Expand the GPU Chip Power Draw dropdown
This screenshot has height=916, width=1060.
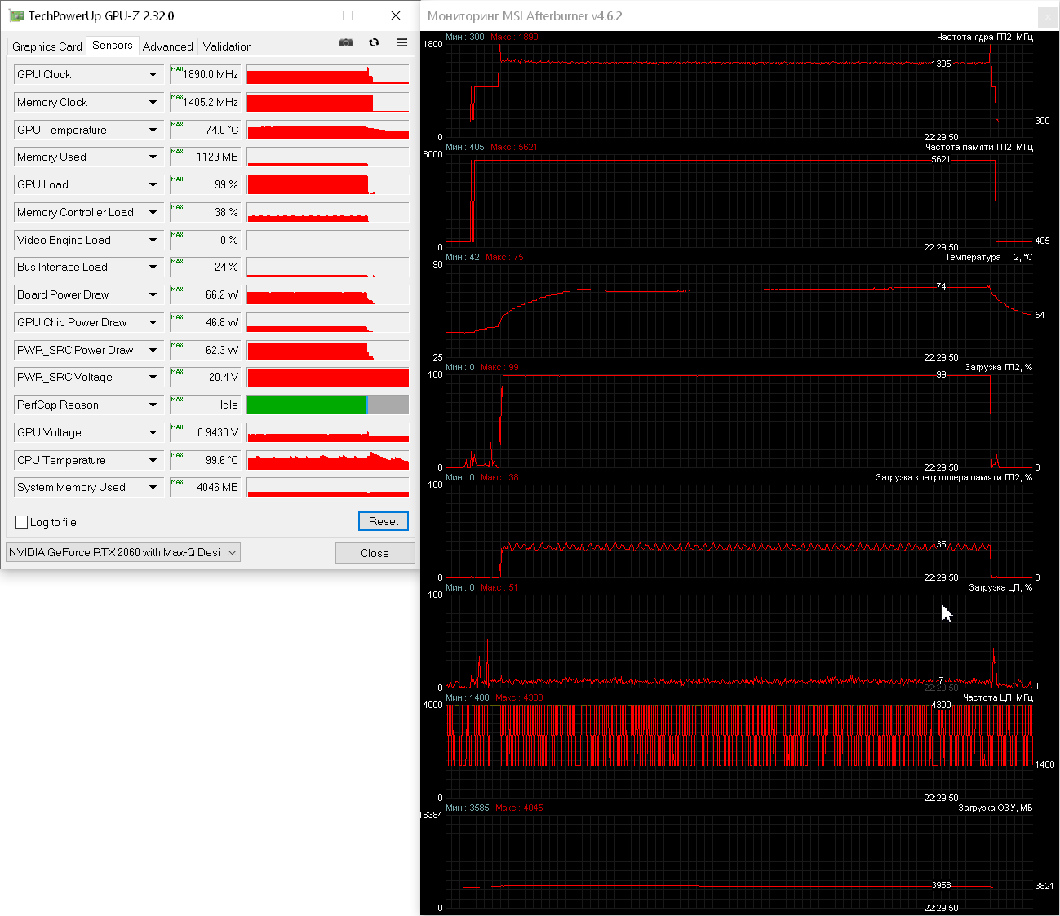pyautogui.click(x=153, y=322)
